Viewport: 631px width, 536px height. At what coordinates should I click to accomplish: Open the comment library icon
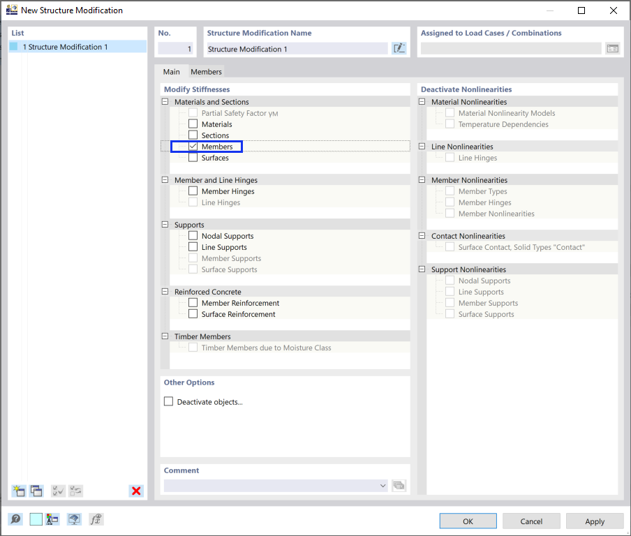tap(399, 486)
